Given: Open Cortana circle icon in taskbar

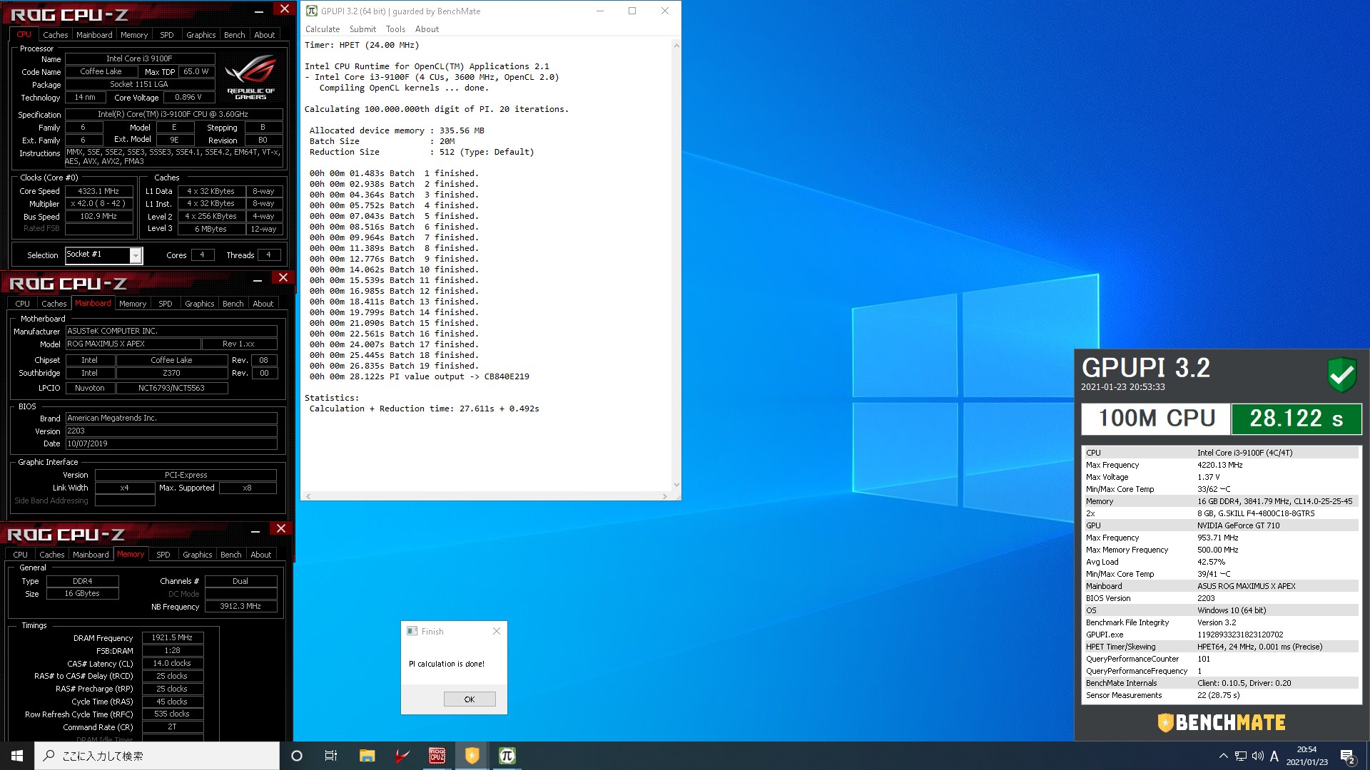Looking at the screenshot, I should pos(297,756).
